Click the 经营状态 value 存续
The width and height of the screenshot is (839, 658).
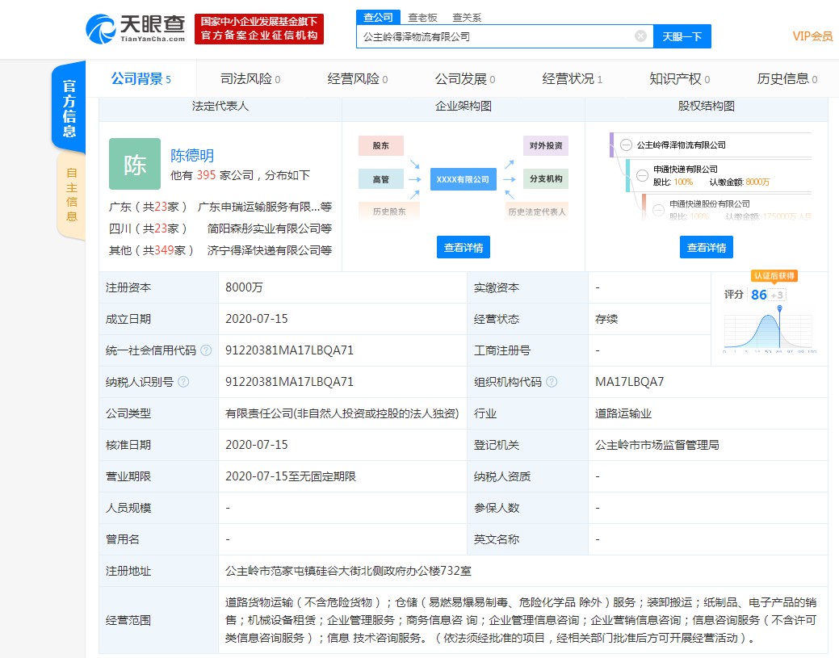click(x=606, y=319)
